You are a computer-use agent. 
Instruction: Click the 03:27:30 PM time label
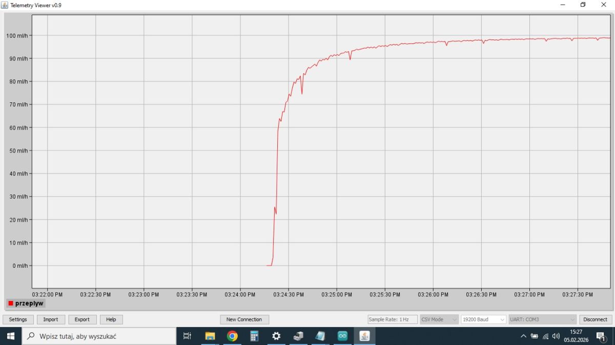(x=578, y=294)
